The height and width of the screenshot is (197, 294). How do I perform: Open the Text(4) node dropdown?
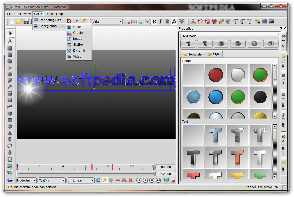[x=64, y=180]
